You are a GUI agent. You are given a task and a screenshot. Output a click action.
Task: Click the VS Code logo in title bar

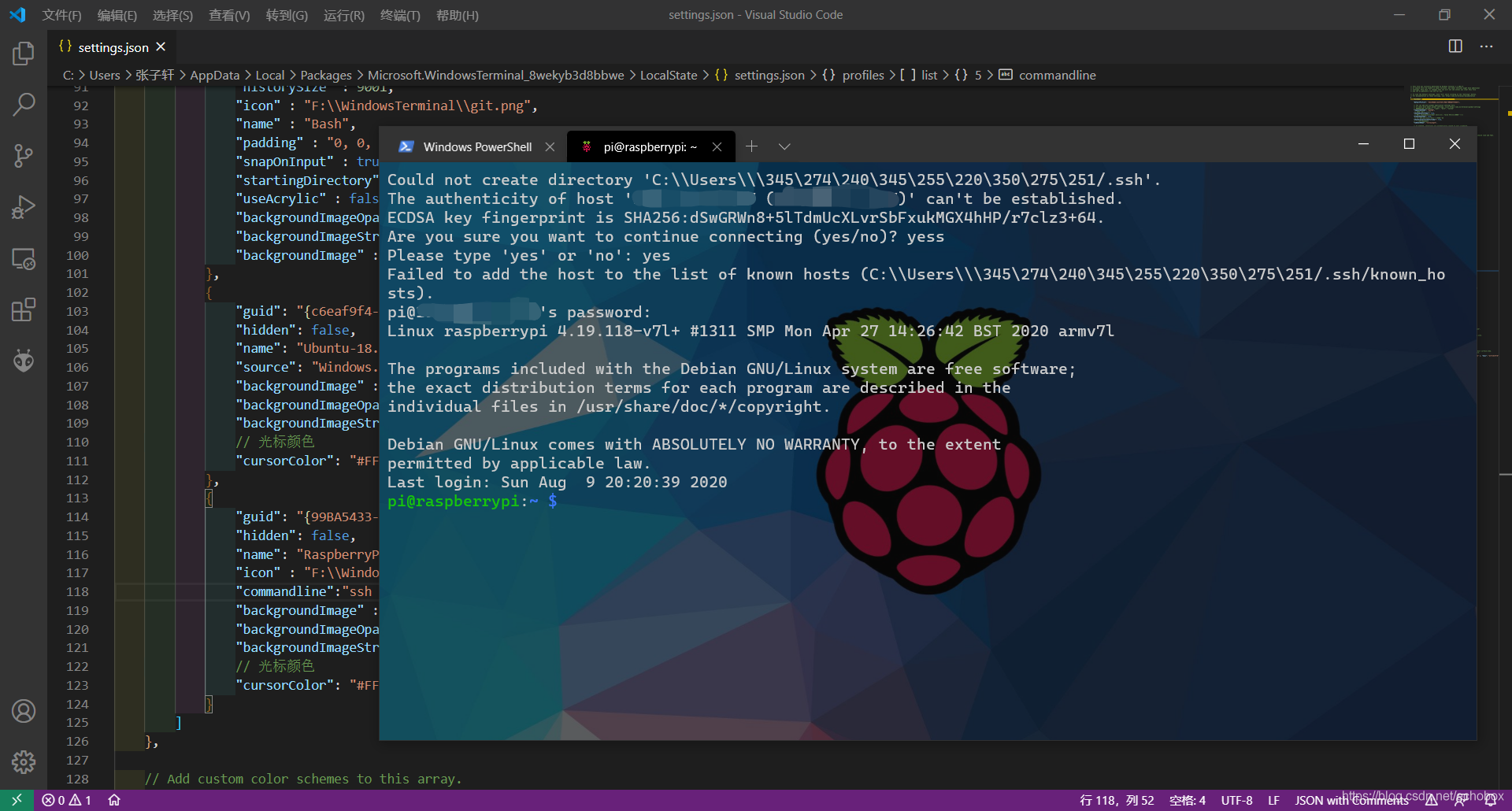pyautogui.click(x=17, y=15)
